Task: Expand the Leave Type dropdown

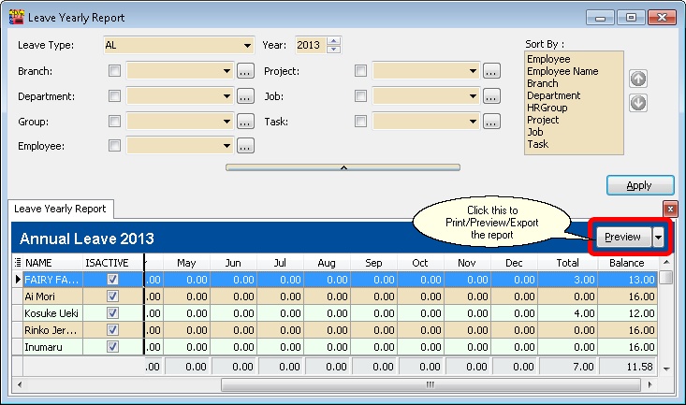Action: (x=247, y=45)
